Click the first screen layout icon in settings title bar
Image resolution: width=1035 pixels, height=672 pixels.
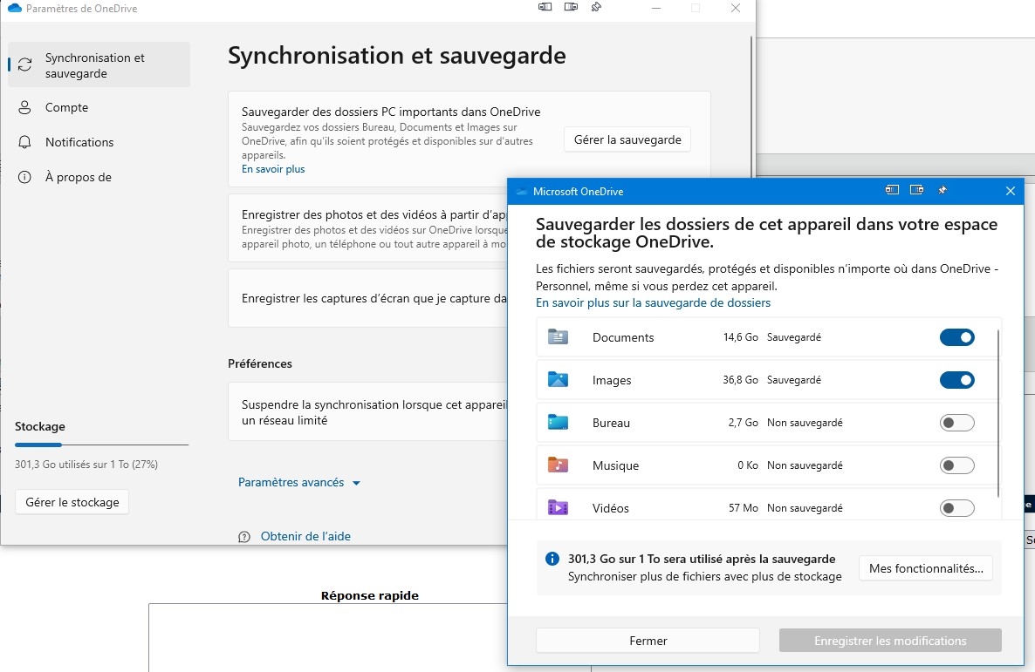point(545,7)
